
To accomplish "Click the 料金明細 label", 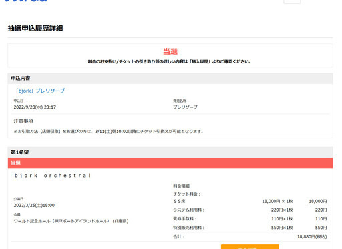I will coord(181,186).
